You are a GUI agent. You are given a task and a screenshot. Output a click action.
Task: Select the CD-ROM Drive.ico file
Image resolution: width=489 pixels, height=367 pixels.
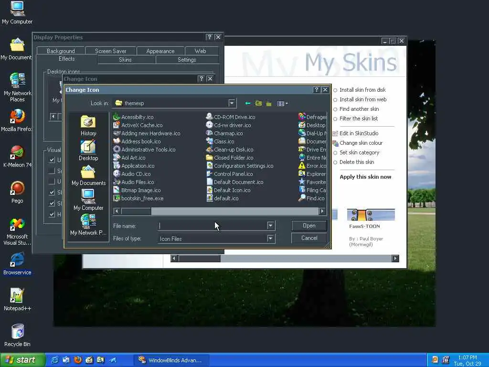click(x=231, y=117)
